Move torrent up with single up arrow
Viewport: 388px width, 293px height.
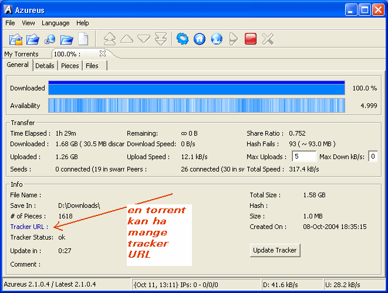[x=127, y=39]
